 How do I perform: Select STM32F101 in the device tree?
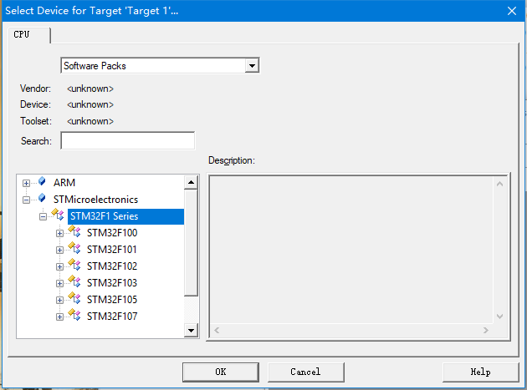(x=111, y=250)
